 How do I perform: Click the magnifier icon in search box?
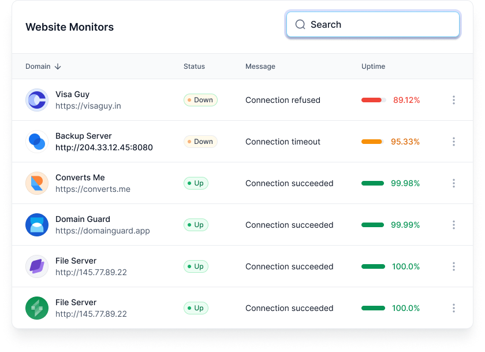(300, 24)
